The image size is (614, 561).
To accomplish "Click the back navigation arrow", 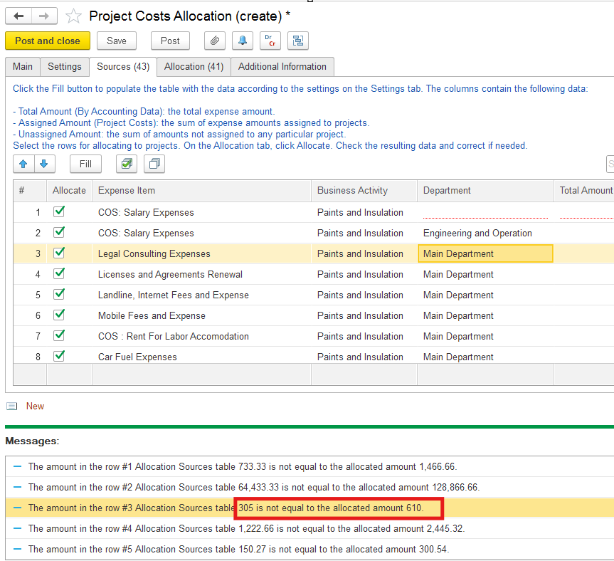I will [x=18, y=16].
